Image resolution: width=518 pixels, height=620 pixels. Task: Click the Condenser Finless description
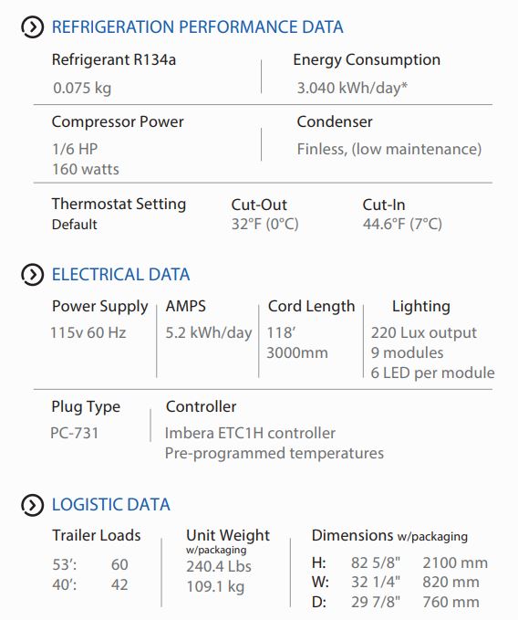[389, 150]
